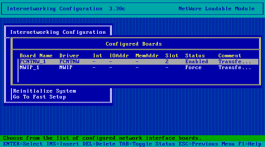Click the PCNTNW driver cell
Screen dimensions: 265x147
(69, 62)
